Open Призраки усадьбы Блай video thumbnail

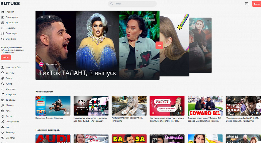(243, 106)
